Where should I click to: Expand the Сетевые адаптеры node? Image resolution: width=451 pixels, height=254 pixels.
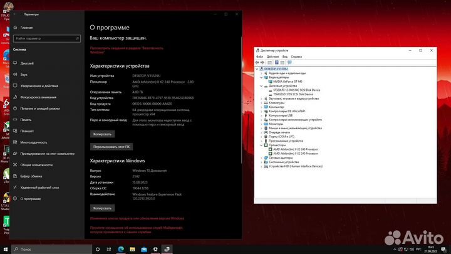coord(261,158)
